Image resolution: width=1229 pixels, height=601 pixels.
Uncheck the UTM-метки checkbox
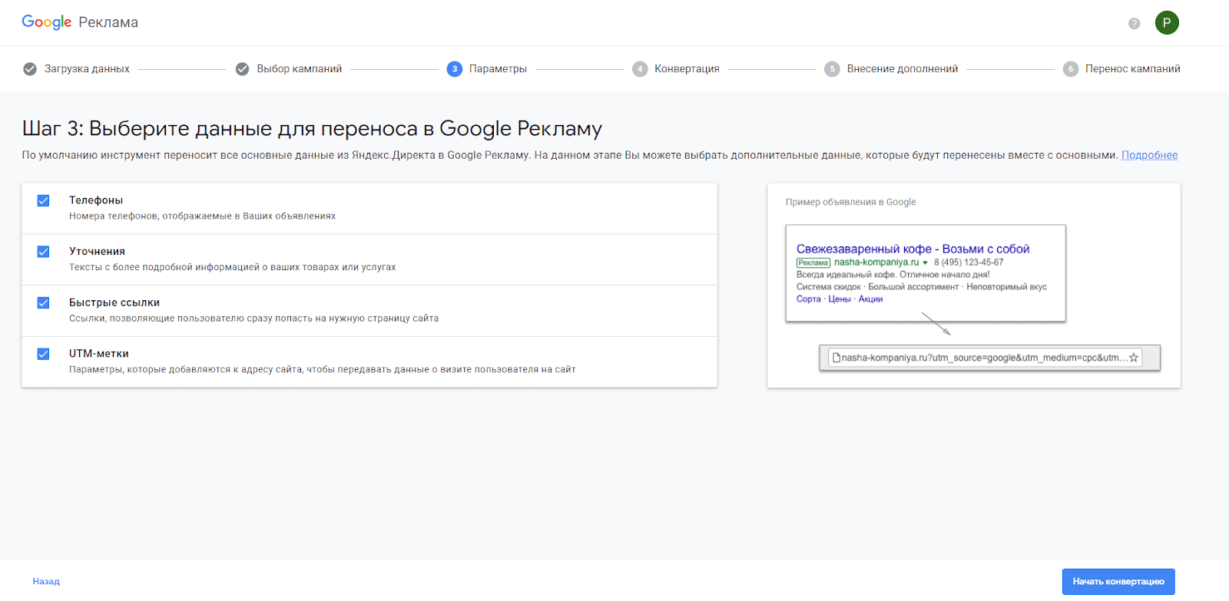(x=43, y=354)
